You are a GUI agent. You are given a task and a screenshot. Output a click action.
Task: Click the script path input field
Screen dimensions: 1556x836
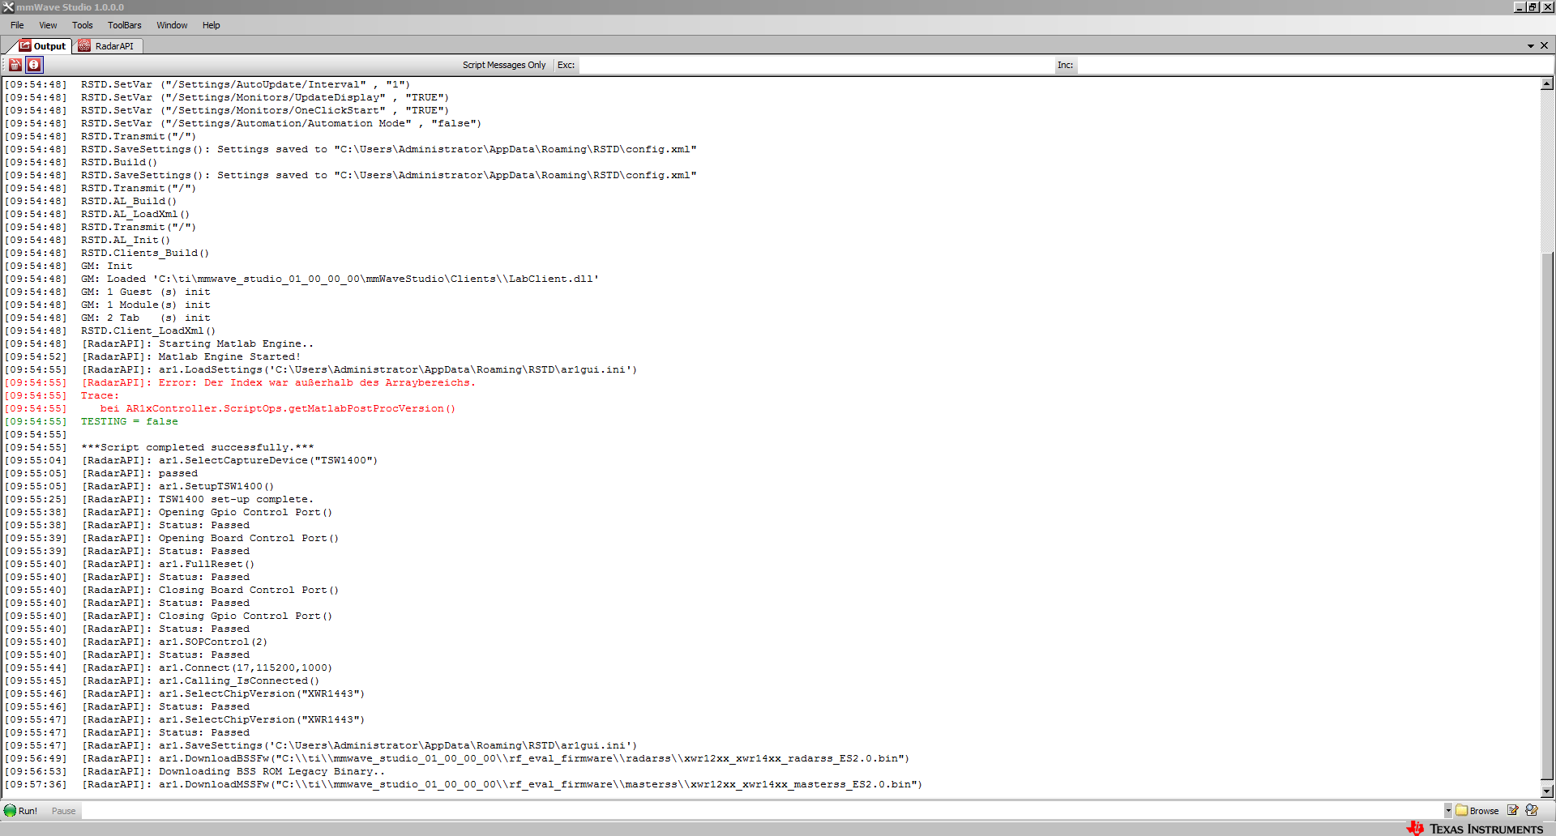762,811
